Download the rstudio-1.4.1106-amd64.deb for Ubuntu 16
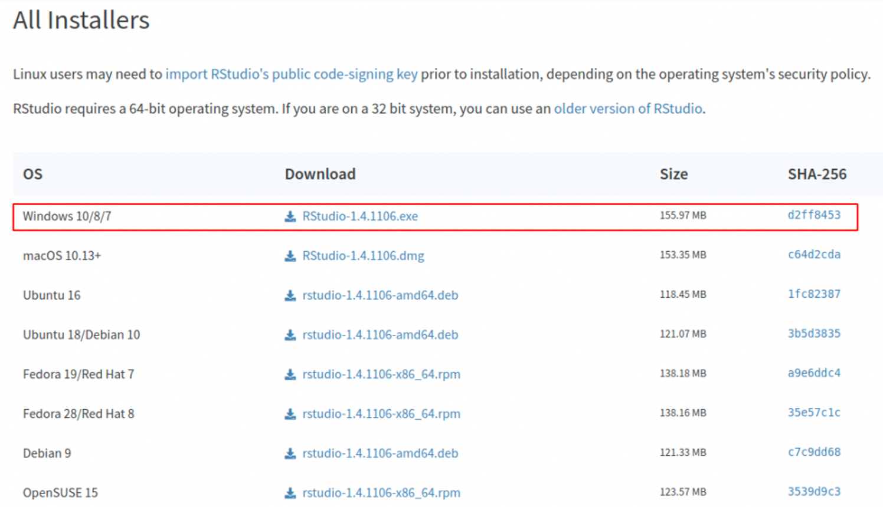The height and width of the screenshot is (507, 883). pyautogui.click(x=381, y=295)
